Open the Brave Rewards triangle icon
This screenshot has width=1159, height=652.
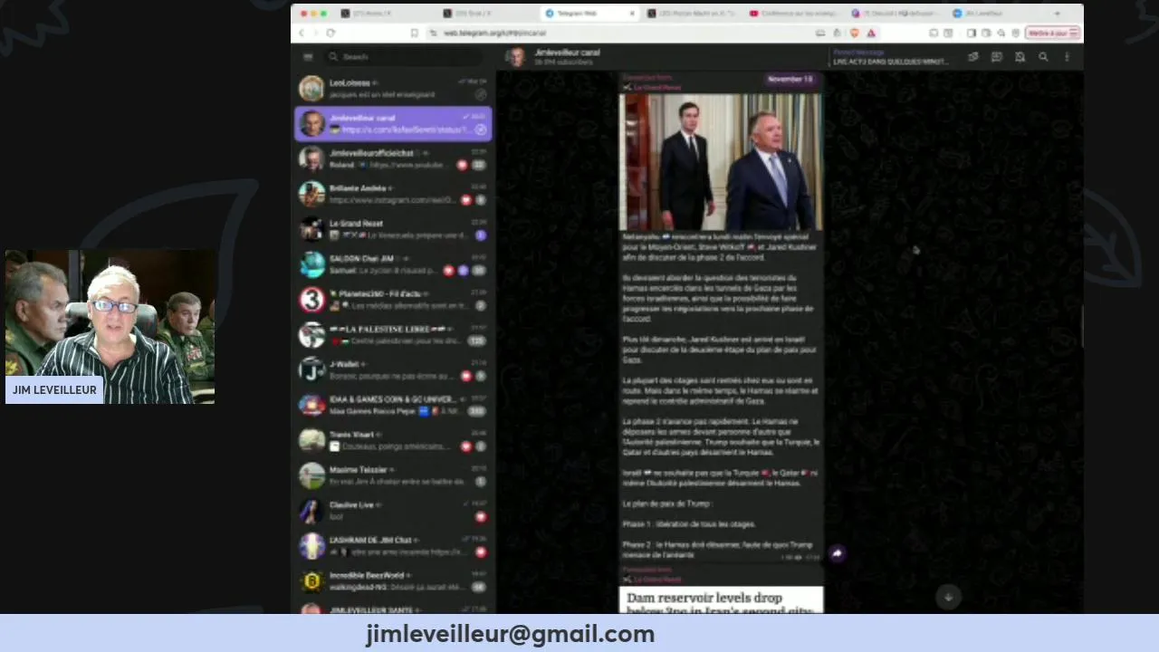(x=871, y=33)
